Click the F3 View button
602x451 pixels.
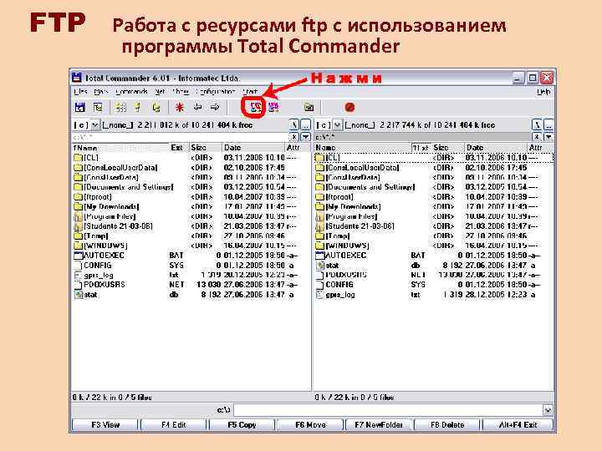[105, 425]
